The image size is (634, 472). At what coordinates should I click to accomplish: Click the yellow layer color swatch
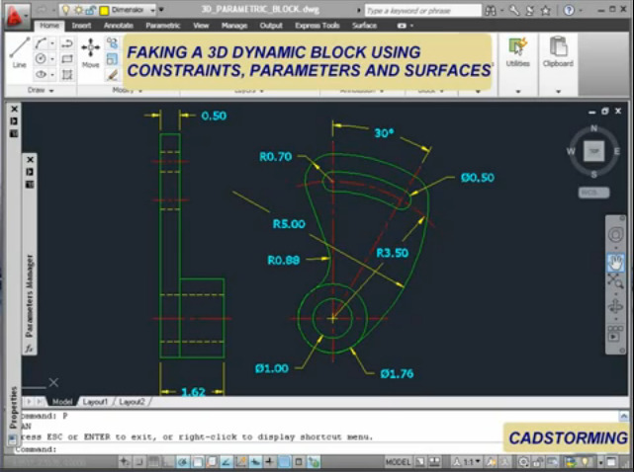pyautogui.click(x=104, y=11)
